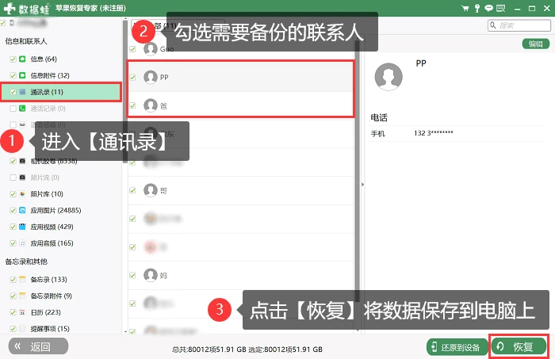Select 照片库 (10) in the sidebar
The width and height of the screenshot is (555, 359).
46,194
